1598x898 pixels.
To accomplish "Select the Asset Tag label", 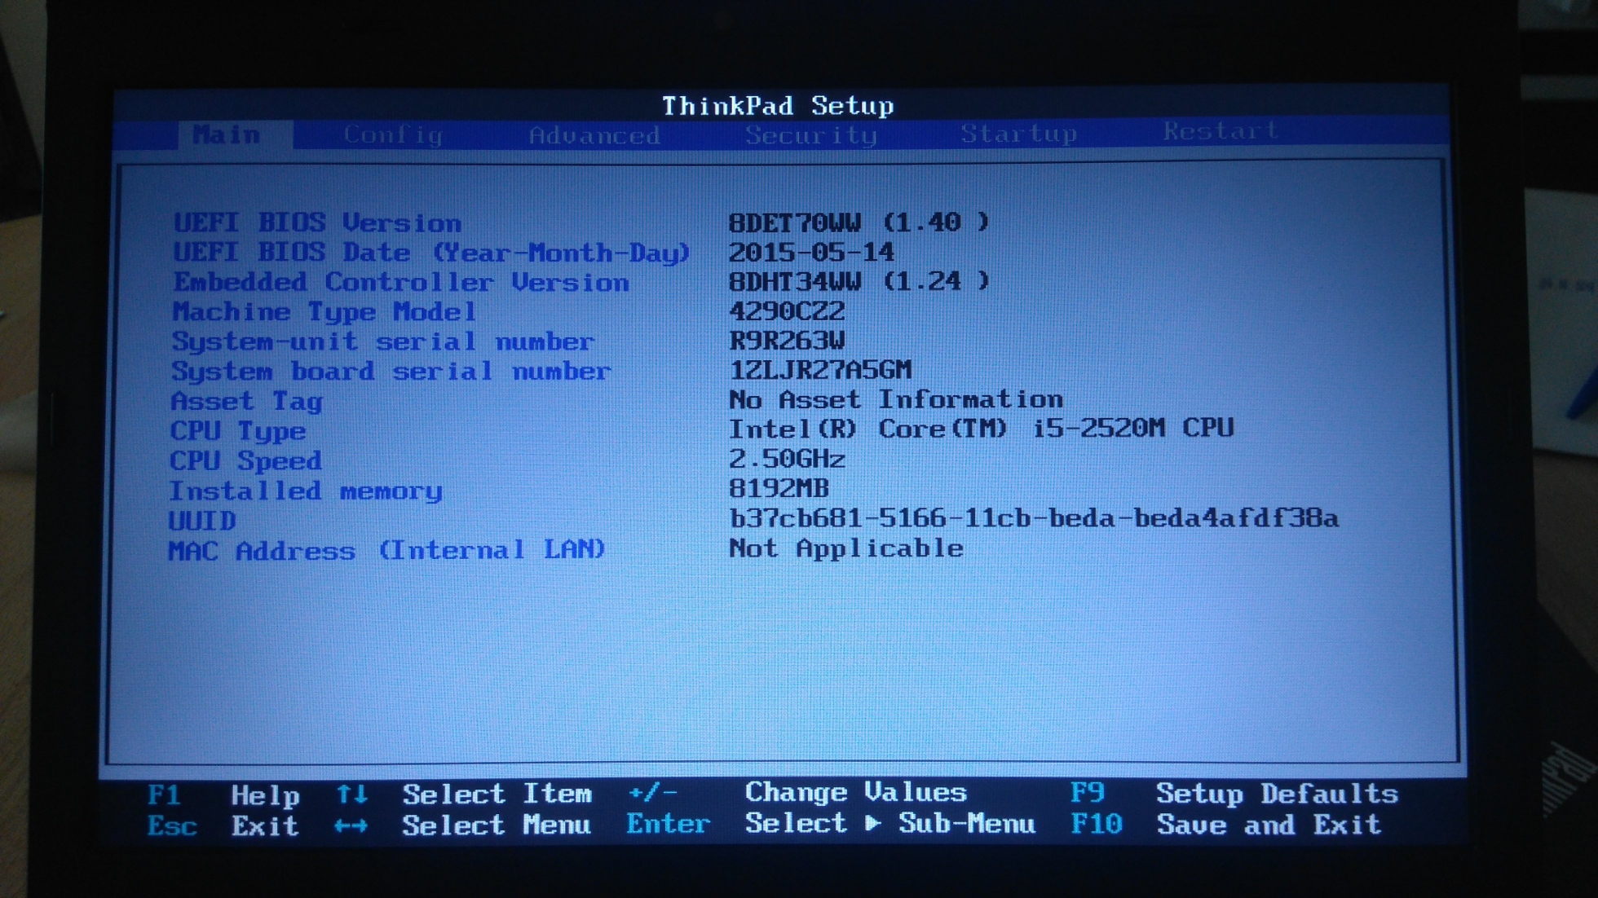I will tap(246, 401).
